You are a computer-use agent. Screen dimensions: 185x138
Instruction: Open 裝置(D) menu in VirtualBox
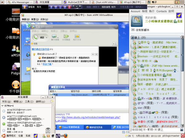[35, 19]
